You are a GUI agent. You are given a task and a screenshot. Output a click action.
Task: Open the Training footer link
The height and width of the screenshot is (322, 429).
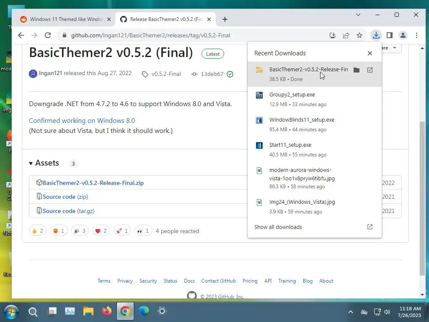pyautogui.click(x=287, y=281)
